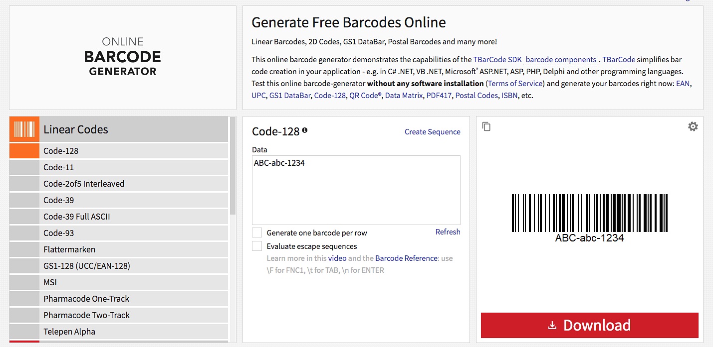Click the GS1 DataBar link
713x347 pixels.
click(x=290, y=96)
